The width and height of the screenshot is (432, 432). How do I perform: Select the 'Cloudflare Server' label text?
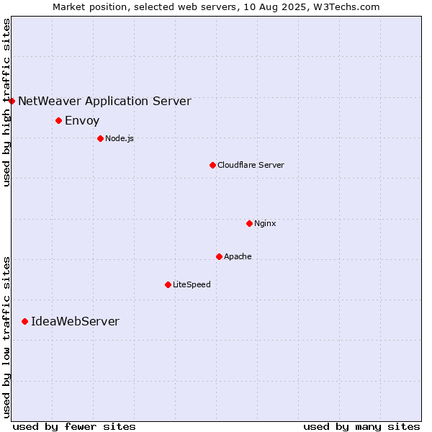point(251,165)
